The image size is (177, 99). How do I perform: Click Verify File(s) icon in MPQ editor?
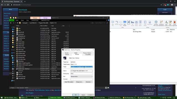click(x=136, y=23)
